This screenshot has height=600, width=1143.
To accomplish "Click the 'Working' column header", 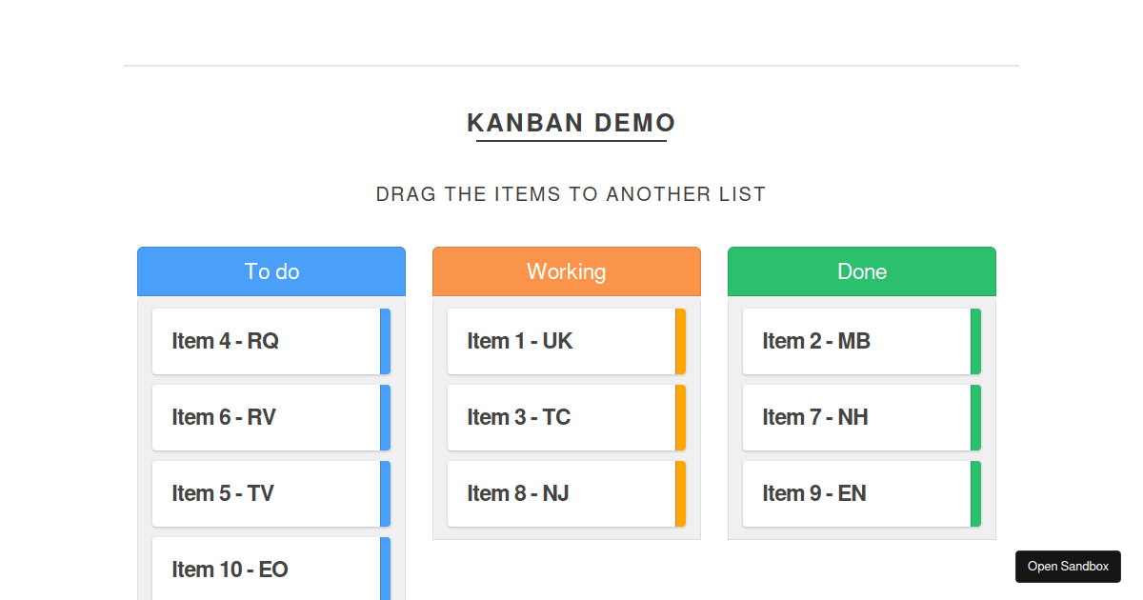I will coord(566,271).
